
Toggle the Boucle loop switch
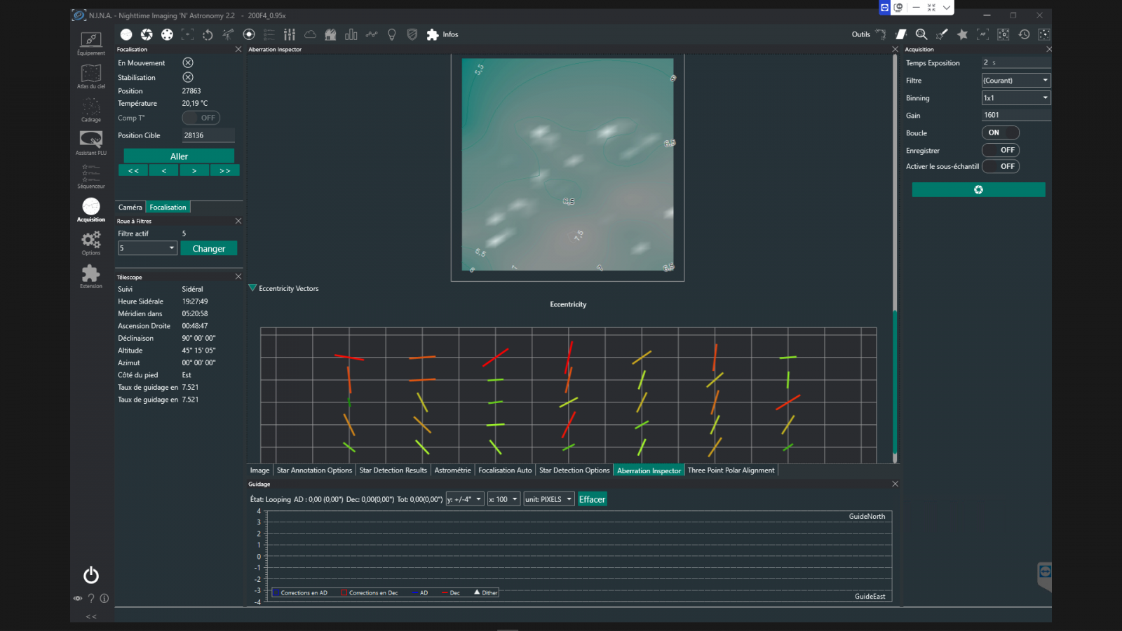[x=1001, y=133]
